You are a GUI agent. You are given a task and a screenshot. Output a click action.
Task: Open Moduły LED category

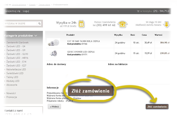13,81
